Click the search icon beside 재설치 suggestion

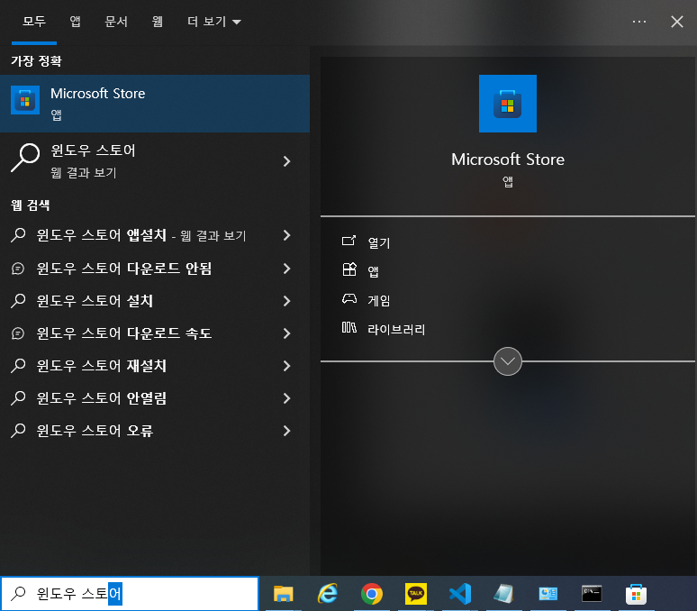[x=18, y=365]
